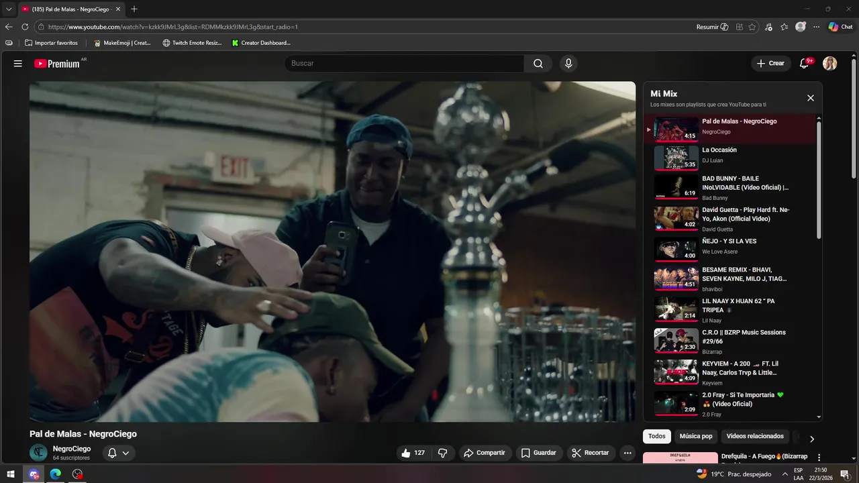Click Crear button
This screenshot has width=859, height=483.
tap(770, 63)
